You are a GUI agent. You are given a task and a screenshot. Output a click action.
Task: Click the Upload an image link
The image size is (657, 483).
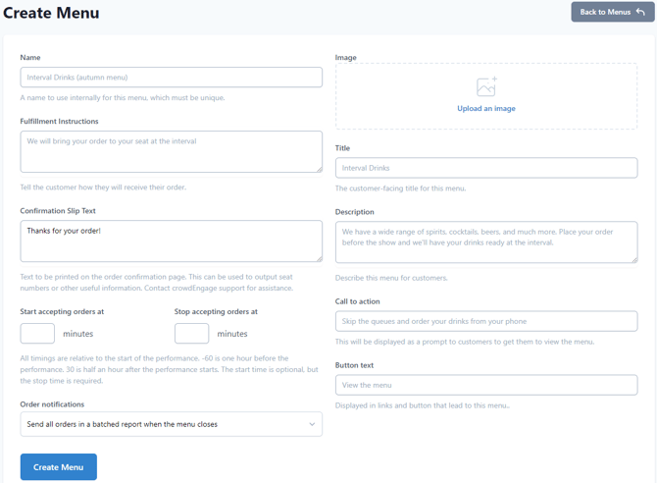[x=486, y=109]
